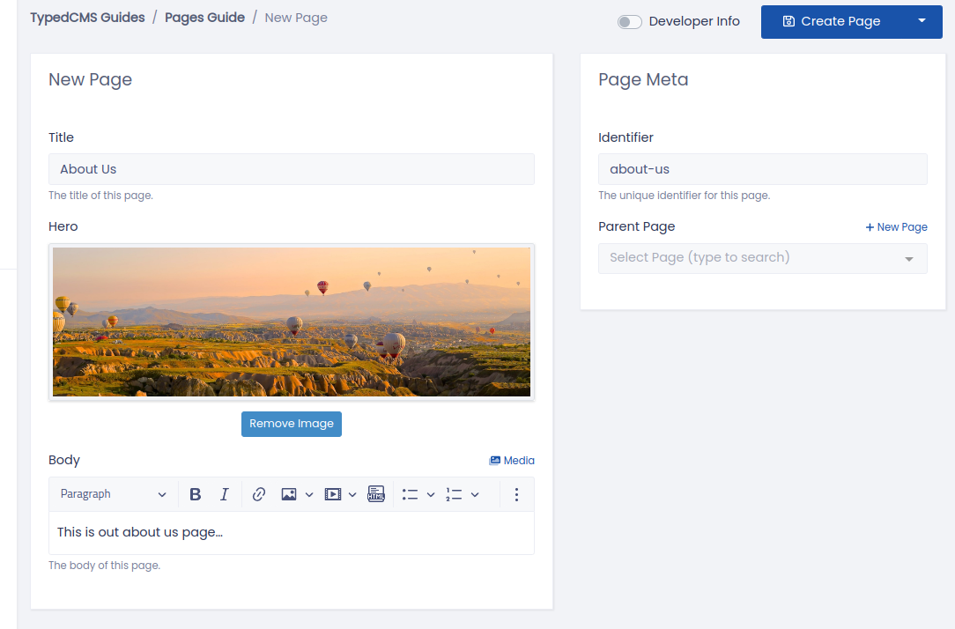Viewport: 955px width, 629px height.
Task: Click the hero balloon image thumbnail
Action: coord(291,322)
